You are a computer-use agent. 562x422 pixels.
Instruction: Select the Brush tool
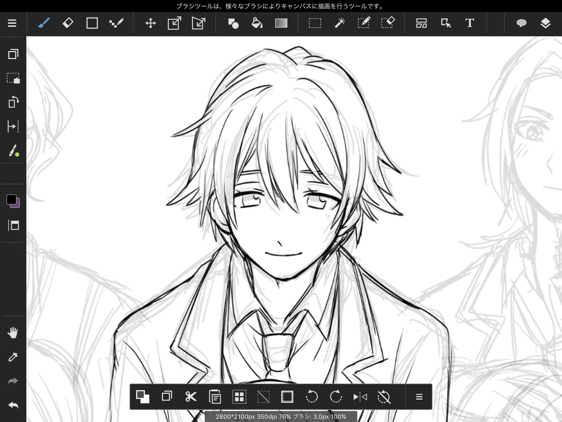pyautogui.click(x=44, y=23)
